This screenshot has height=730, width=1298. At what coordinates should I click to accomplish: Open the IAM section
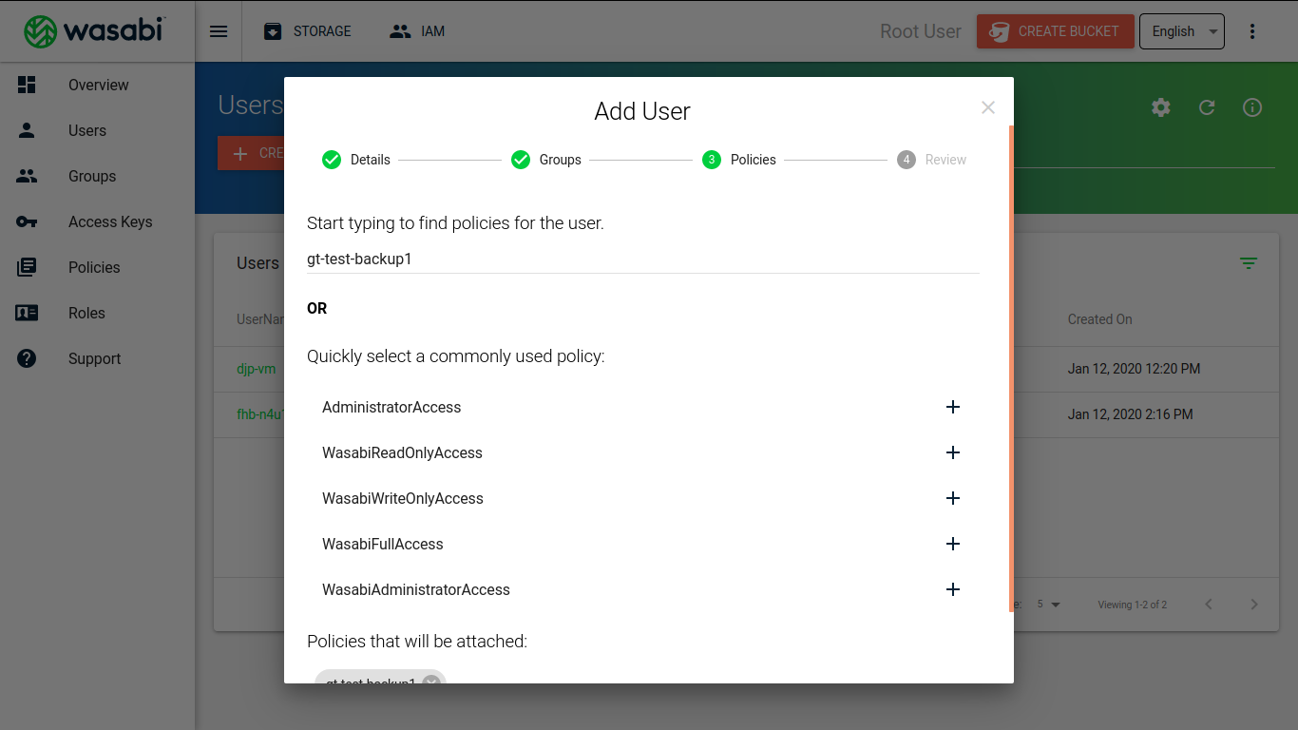pyautogui.click(x=417, y=31)
